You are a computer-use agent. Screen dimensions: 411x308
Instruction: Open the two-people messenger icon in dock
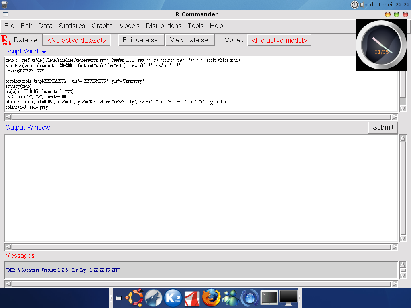pos(230,298)
